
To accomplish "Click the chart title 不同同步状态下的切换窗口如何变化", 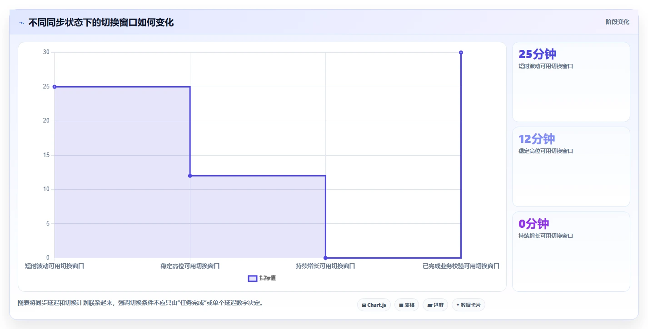I will pos(101,22).
